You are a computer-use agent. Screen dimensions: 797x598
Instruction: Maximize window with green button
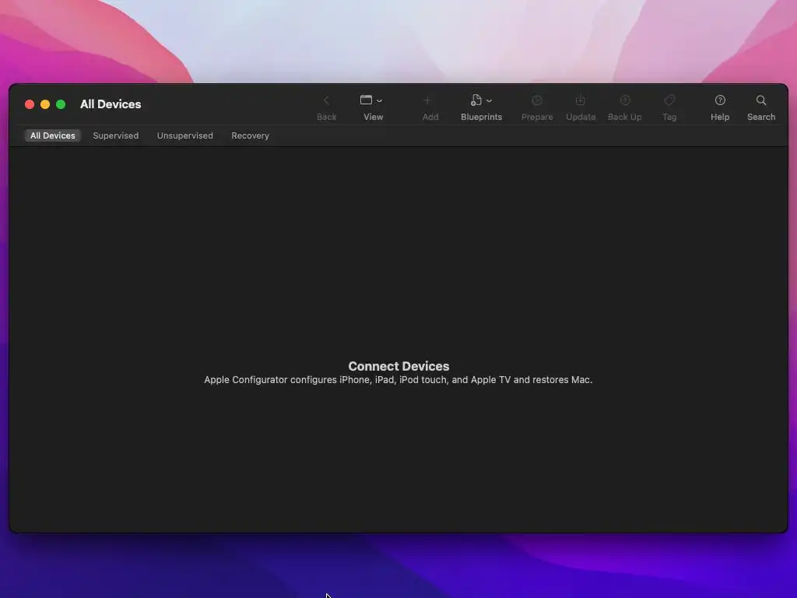pyautogui.click(x=61, y=104)
